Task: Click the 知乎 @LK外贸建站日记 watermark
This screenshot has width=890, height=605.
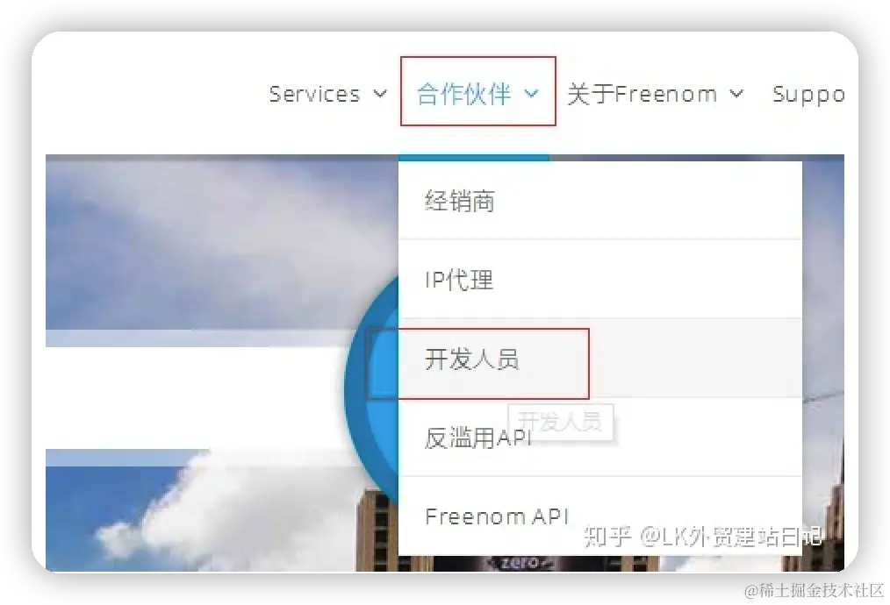Action: click(703, 536)
